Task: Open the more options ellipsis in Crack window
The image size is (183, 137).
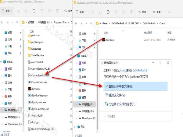Action: [x=169, y=12]
